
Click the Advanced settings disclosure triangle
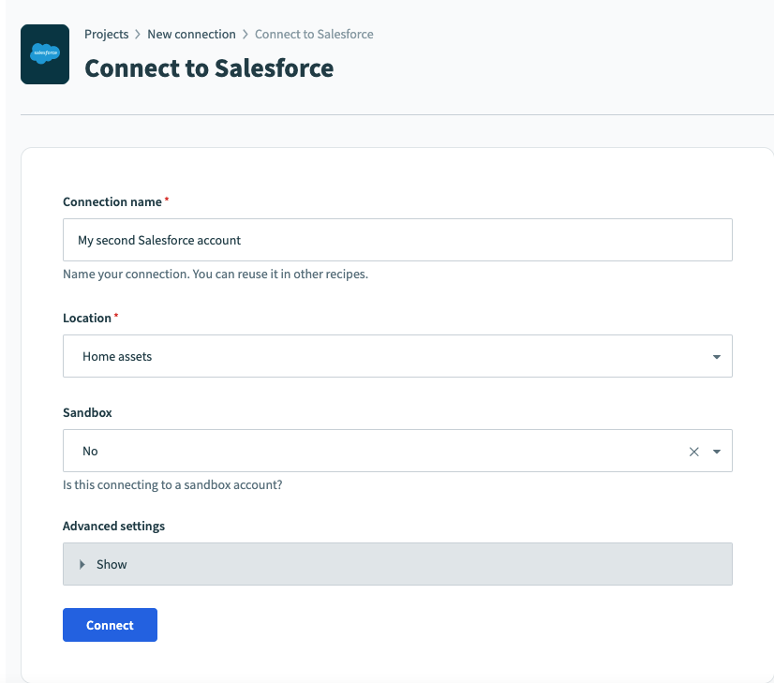click(82, 564)
